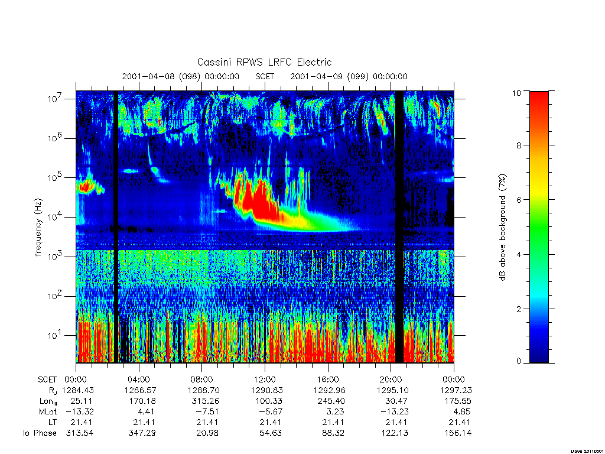Select end date '2001-04-09 (099) 00:00:00'
Image resolution: width=605 pixels, height=454 pixels.
tap(349, 76)
